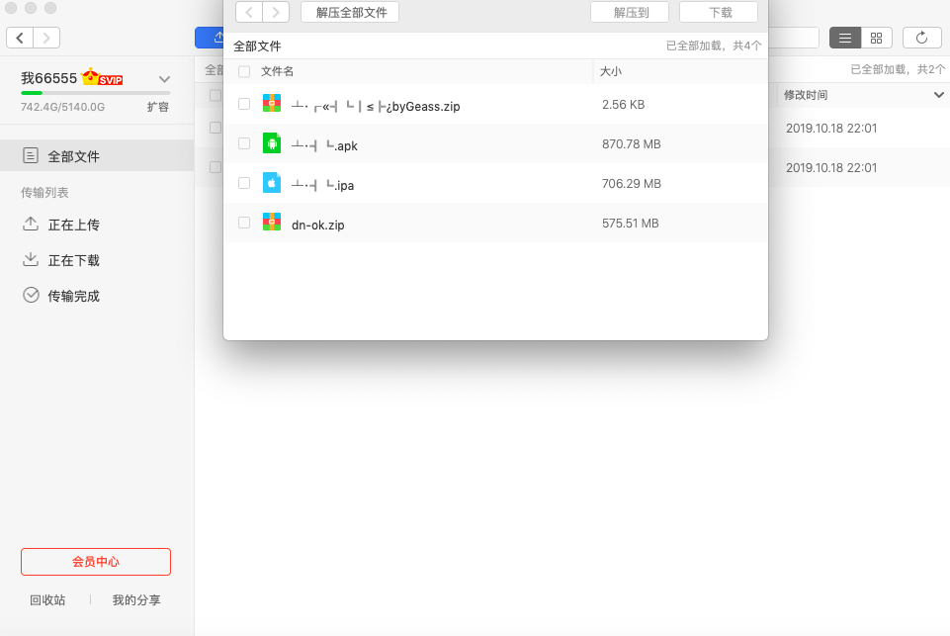This screenshot has width=950, height=636.
Task: Toggle the select-all checkbox beside 文件名
Action: (x=244, y=72)
